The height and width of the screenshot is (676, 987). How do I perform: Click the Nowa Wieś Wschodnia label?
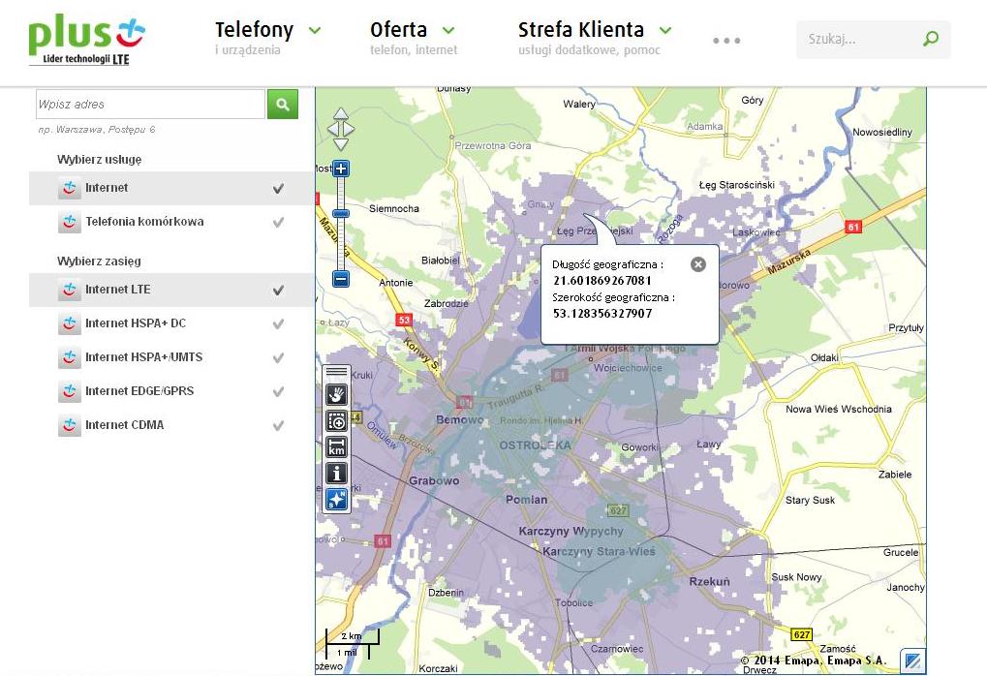(x=839, y=409)
